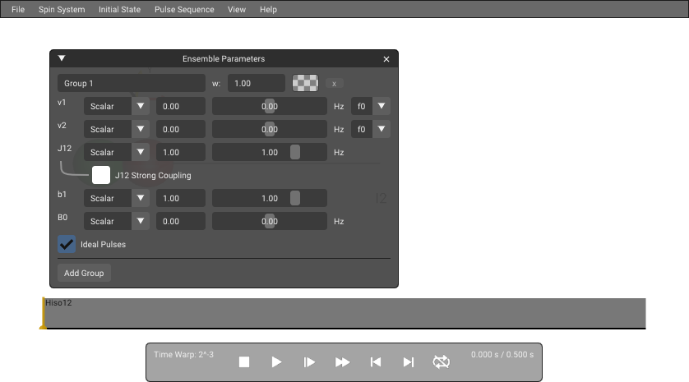Skip to the sequence start
The image size is (689, 382).
(375, 361)
